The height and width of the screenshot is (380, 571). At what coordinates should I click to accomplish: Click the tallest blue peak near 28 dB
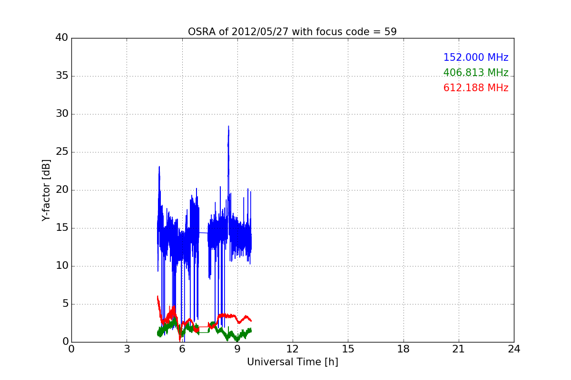pyautogui.click(x=228, y=127)
